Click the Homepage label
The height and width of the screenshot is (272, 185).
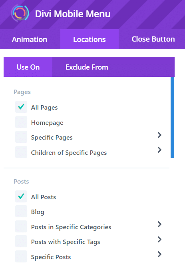click(47, 123)
